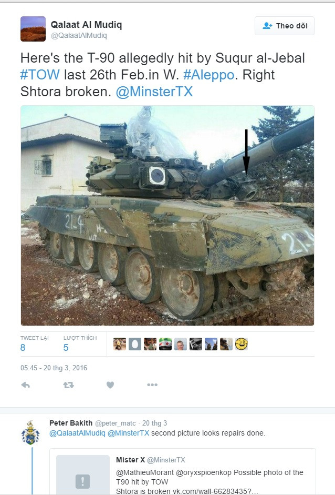
Task: Open the quoted Mister X tweet card
Action: [x=183, y=472]
